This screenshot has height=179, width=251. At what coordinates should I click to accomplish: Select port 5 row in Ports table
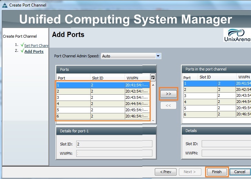point(103,110)
